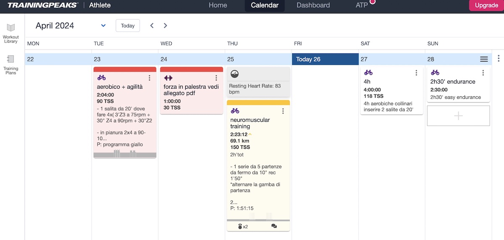
Task: Open the Workout Library sidebar icon
Action: (11, 28)
